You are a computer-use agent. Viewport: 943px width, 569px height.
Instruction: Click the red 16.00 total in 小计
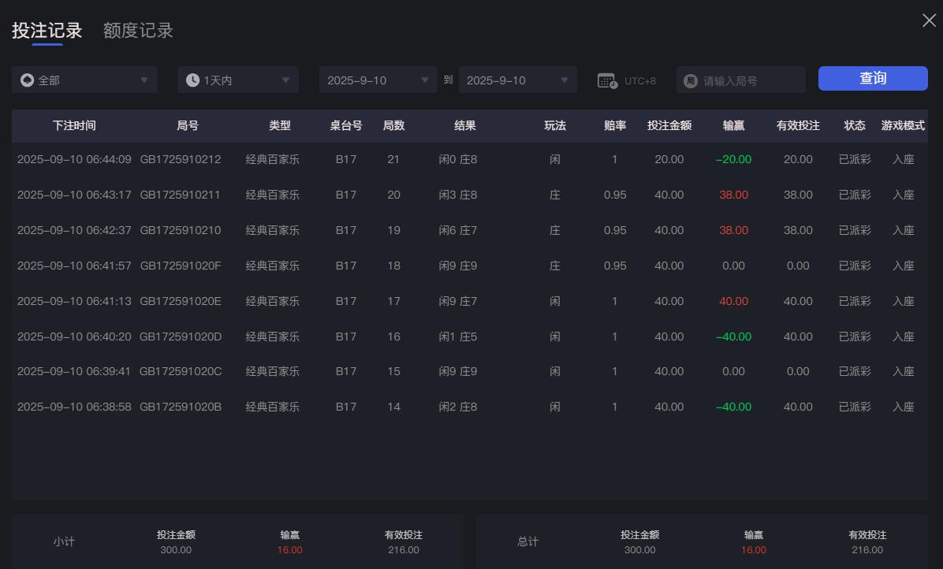(289, 550)
